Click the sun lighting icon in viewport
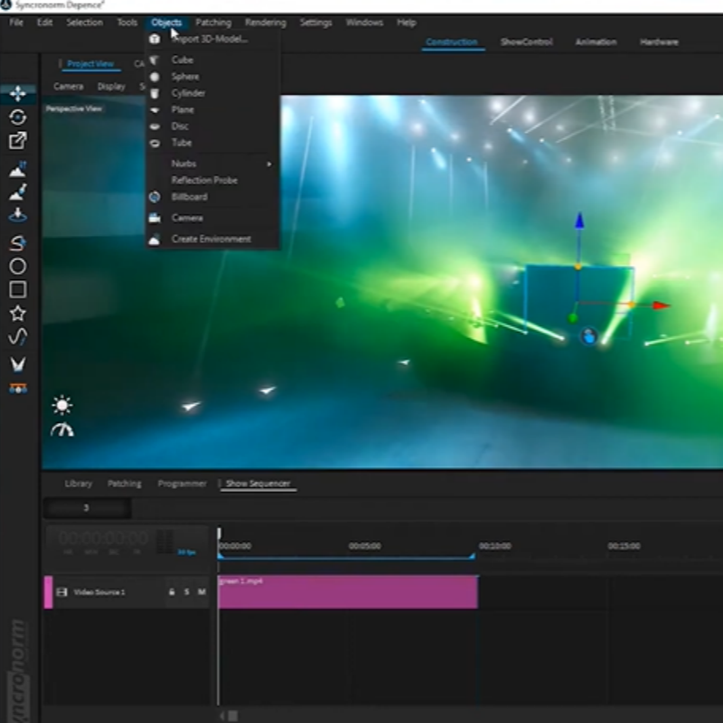Image resolution: width=723 pixels, height=723 pixels. click(x=61, y=405)
